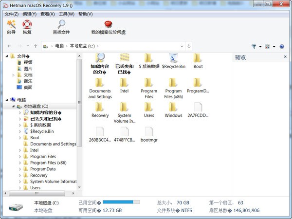Open recent locations dropdown arrow
Viewport: 292px width, 219px height.
(28, 46)
